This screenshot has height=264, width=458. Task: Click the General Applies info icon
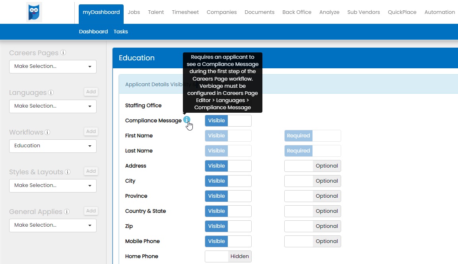coord(67,212)
